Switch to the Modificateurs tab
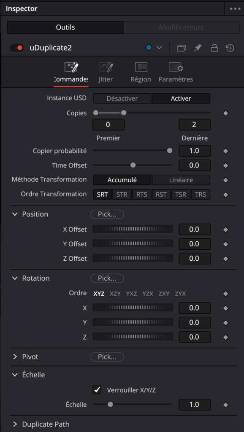This screenshot has height=432, width=244. [182, 27]
